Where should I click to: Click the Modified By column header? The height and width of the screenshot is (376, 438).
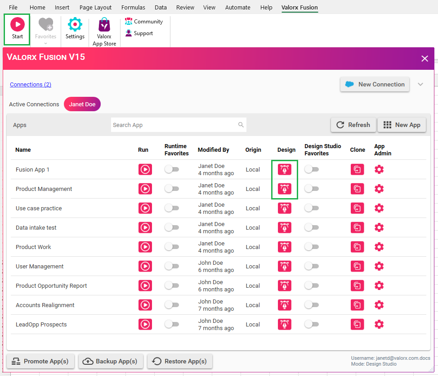tap(214, 149)
